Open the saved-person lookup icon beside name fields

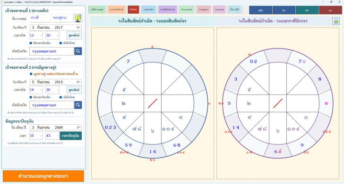pos(77,18)
